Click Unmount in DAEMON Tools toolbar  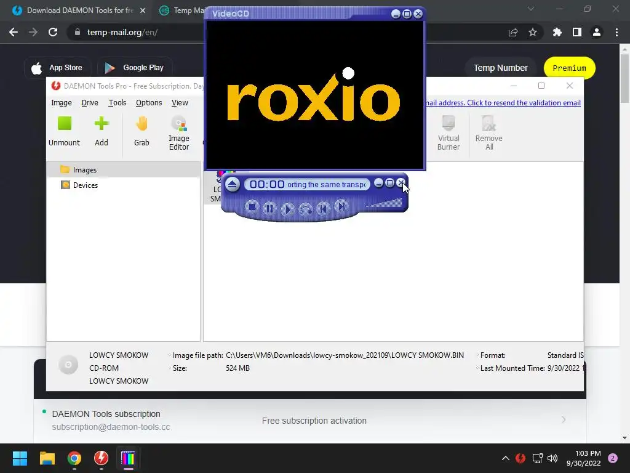64,131
